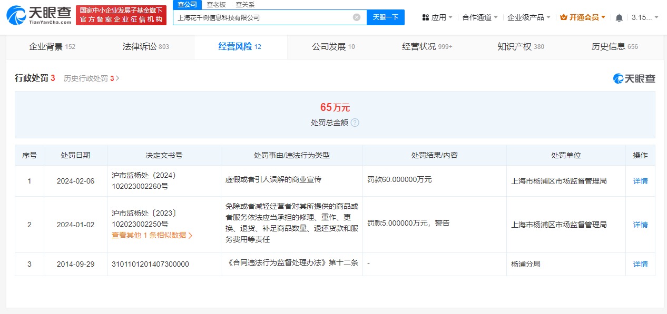Open the 法律诉讼 tab
This screenshot has height=314, width=667.
coord(146,47)
